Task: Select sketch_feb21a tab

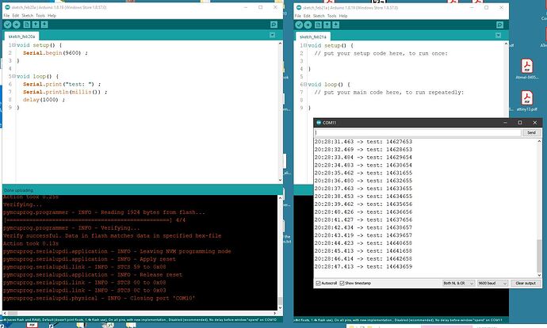Action: click(313, 36)
